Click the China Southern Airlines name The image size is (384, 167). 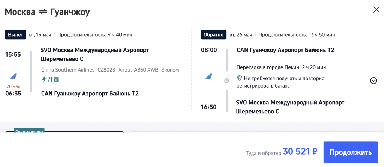(x=67, y=70)
